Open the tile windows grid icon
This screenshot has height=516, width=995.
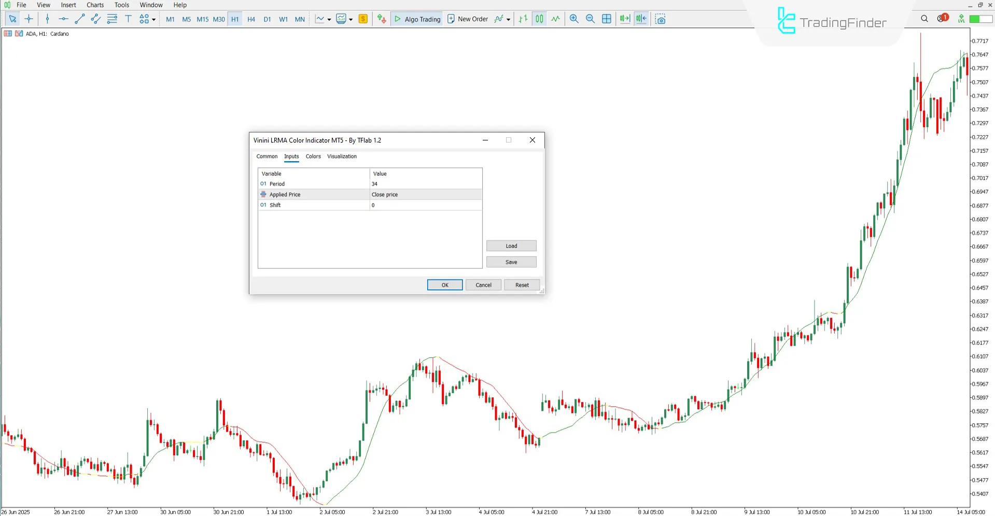[x=607, y=19]
